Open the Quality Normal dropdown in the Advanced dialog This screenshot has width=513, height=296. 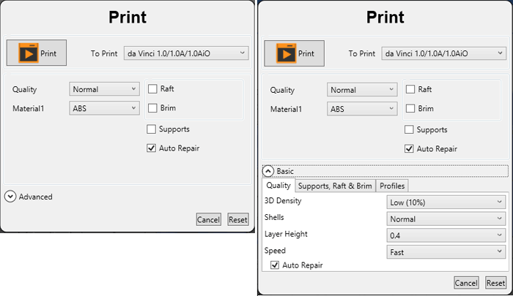coord(104,89)
